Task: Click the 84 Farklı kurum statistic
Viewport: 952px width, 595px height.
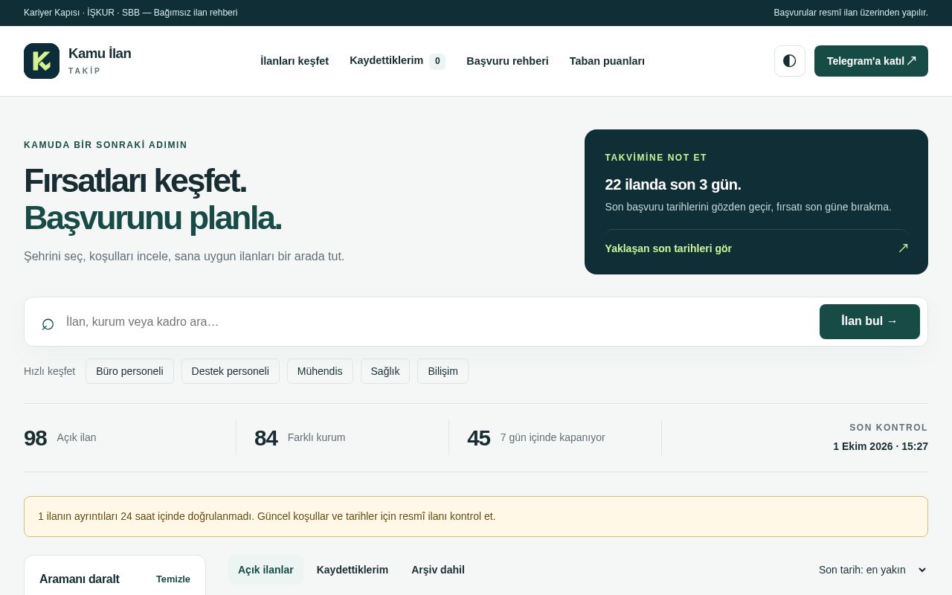Action: click(x=300, y=438)
